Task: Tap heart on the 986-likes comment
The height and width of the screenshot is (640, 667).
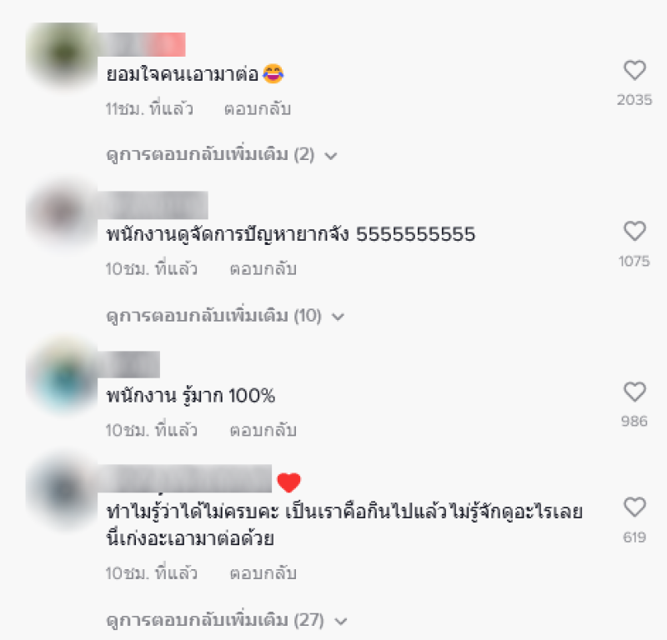Action: pos(634,392)
